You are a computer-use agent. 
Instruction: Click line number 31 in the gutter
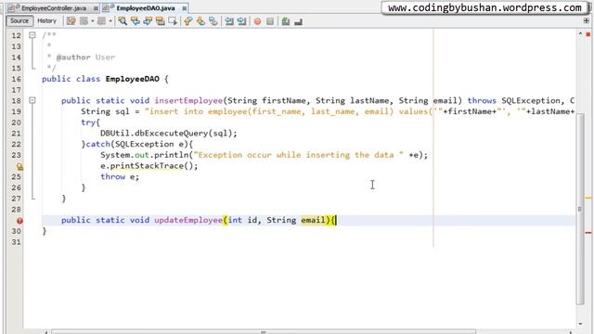16,241
